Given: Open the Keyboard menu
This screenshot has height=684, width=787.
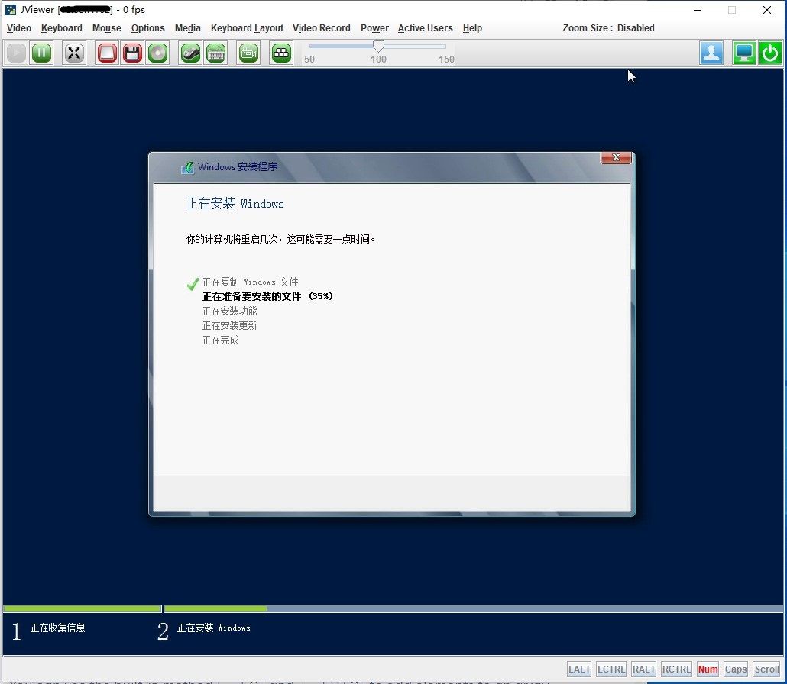Looking at the screenshot, I should (62, 28).
